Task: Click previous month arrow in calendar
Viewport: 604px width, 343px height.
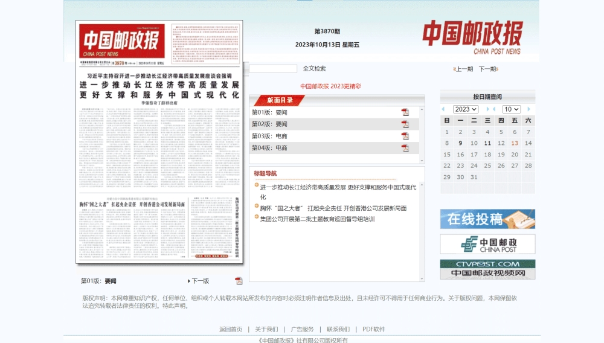Action: pyautogui.click(x=494, y=109)
